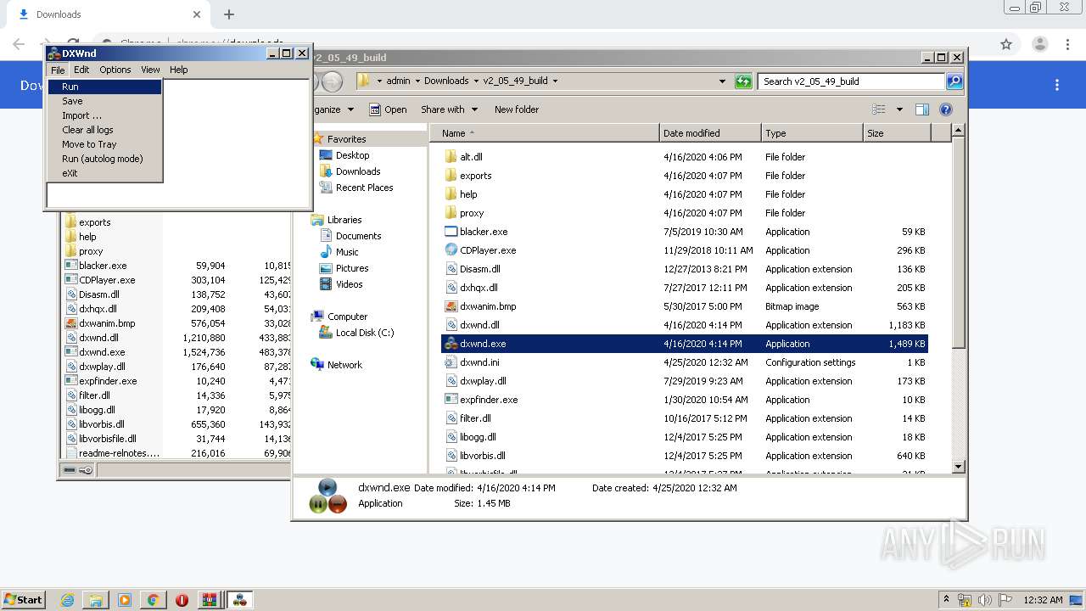
Task: Expand the view options dropdown arrow
Action: pos(899,109)
